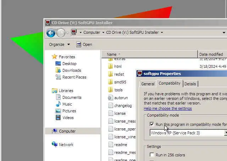Screen dimensions: 227x161
Task: Select the autorun settings file icon
Action: pos(110,98)
